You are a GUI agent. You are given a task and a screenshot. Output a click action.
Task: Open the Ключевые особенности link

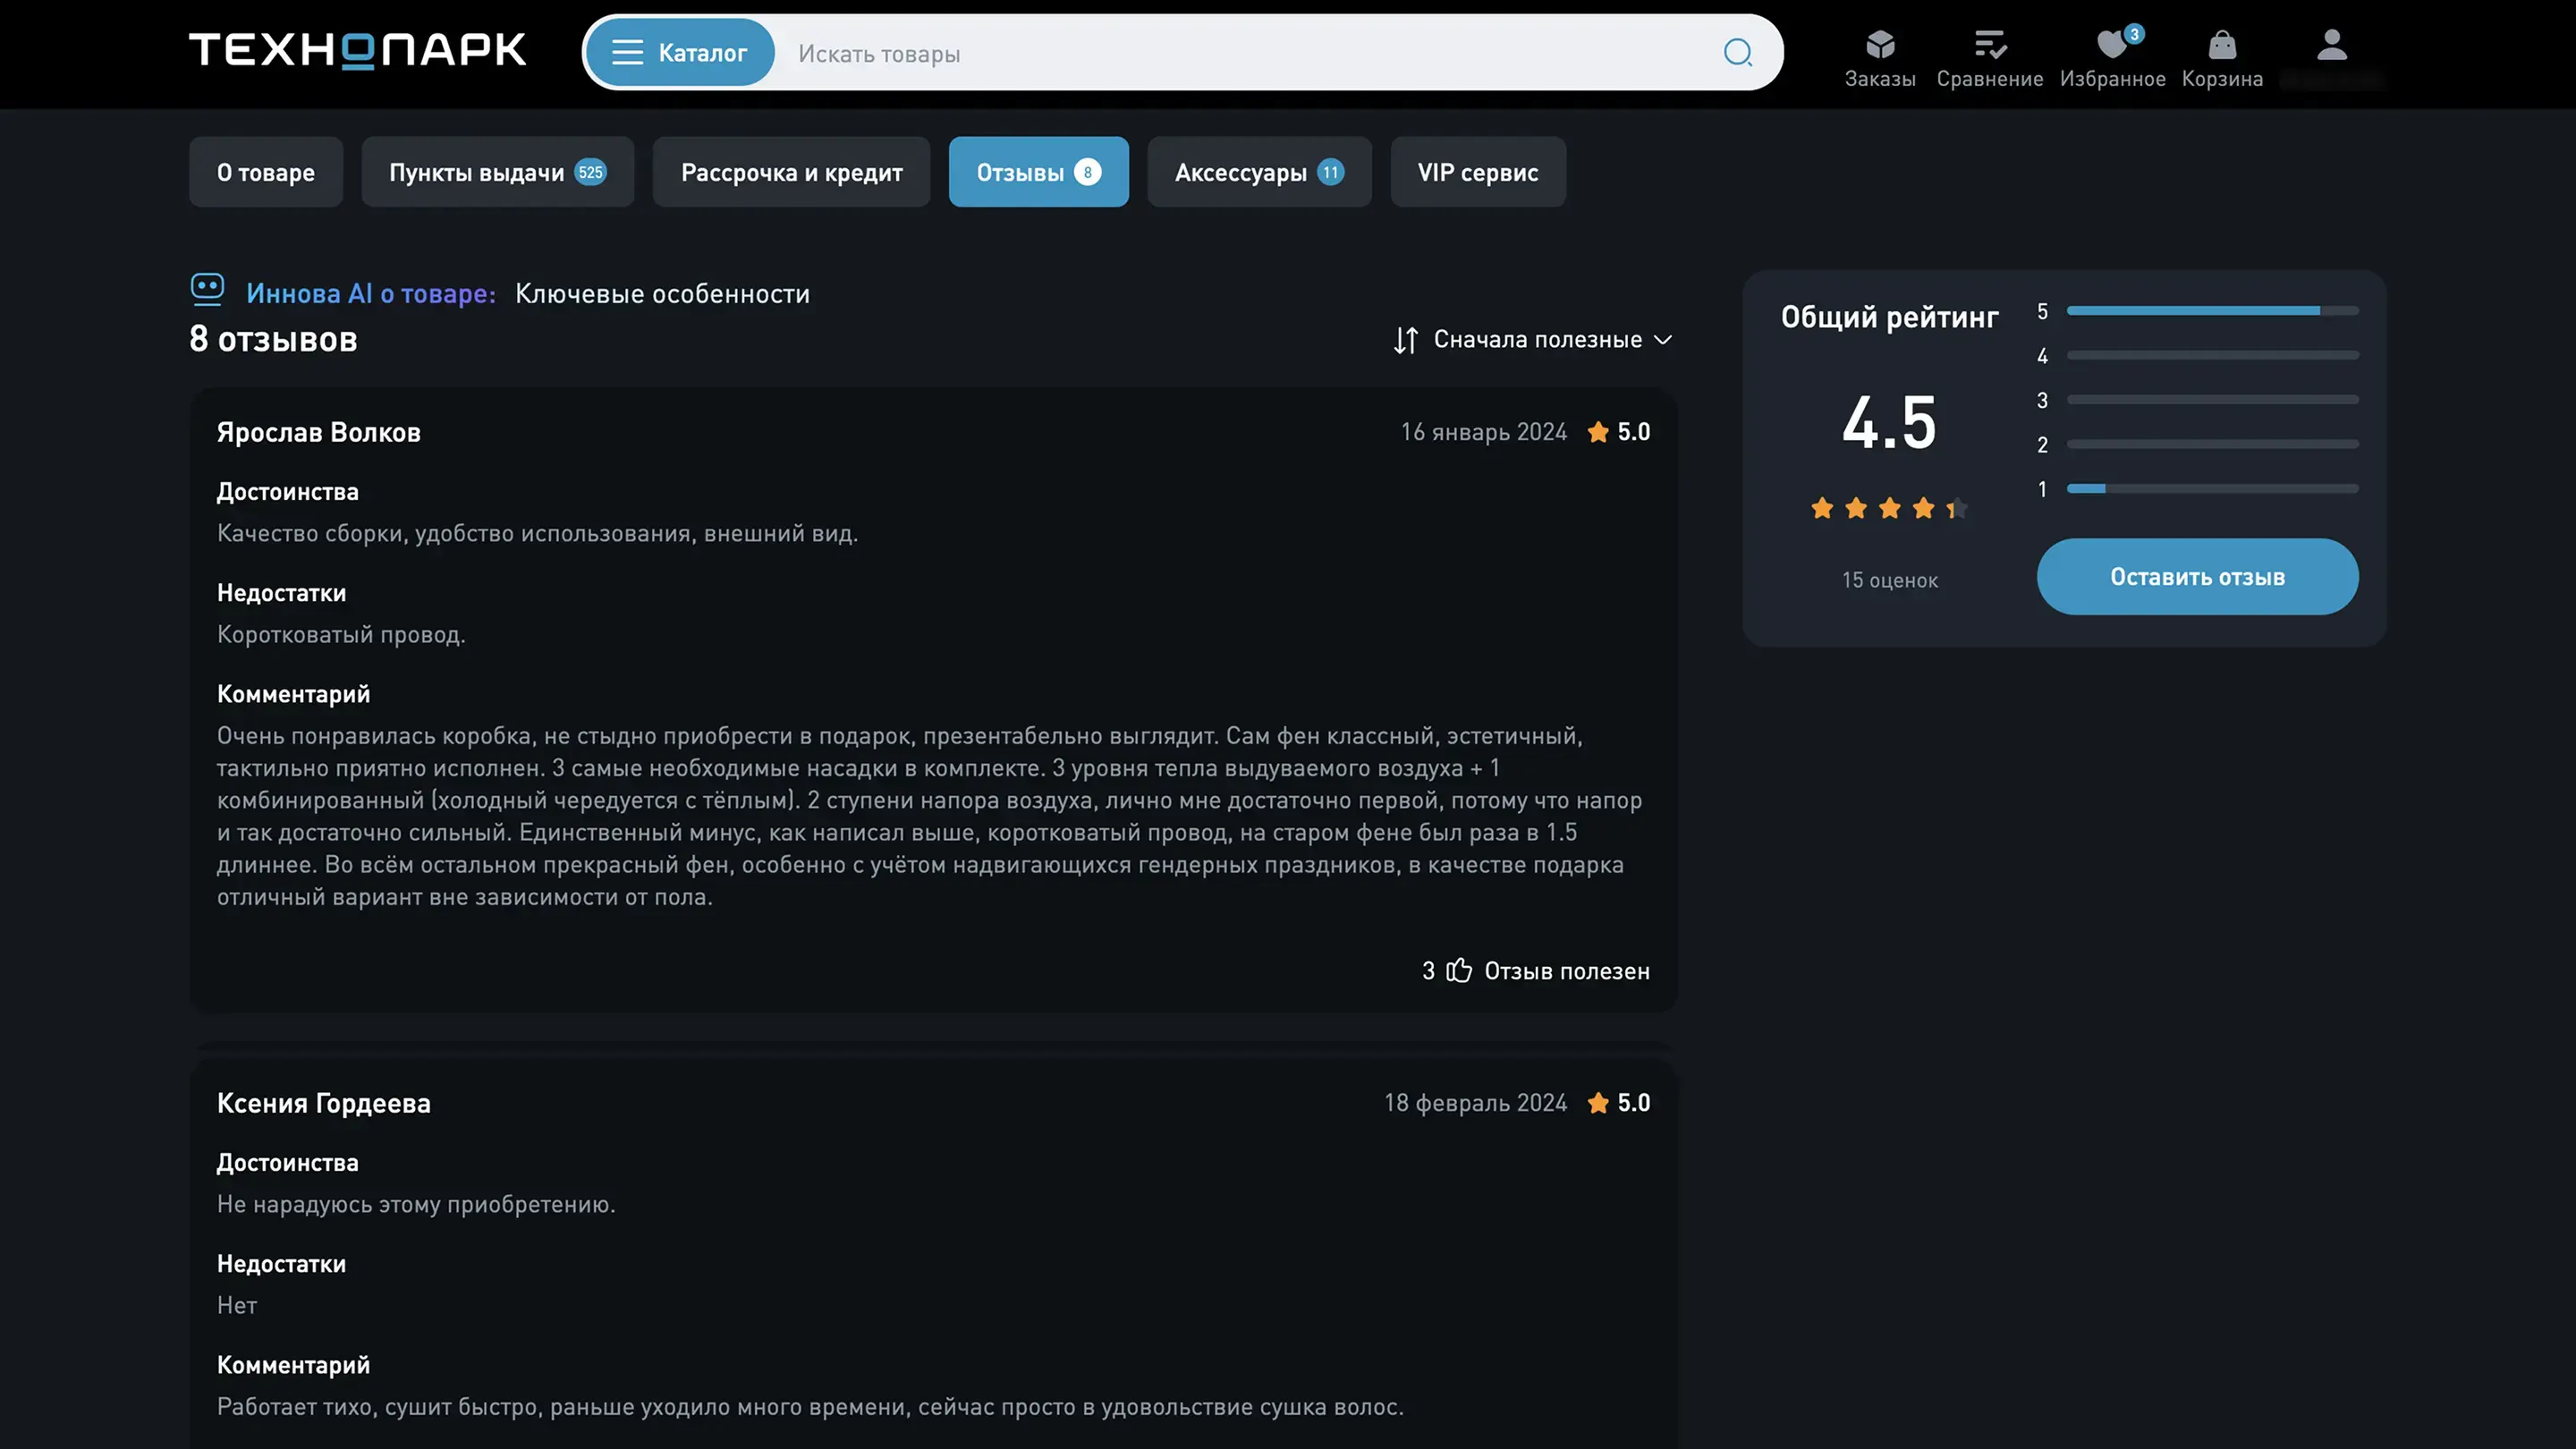pos(662,294)
